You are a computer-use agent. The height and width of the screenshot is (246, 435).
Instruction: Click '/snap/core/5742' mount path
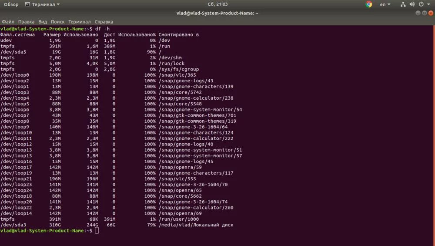[x=180, y=92]
